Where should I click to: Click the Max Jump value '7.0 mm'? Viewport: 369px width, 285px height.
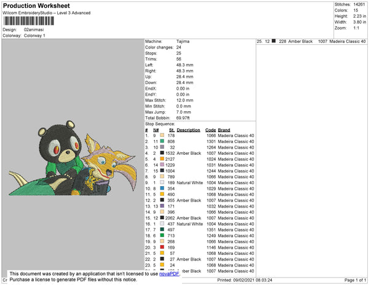[183, 112]
